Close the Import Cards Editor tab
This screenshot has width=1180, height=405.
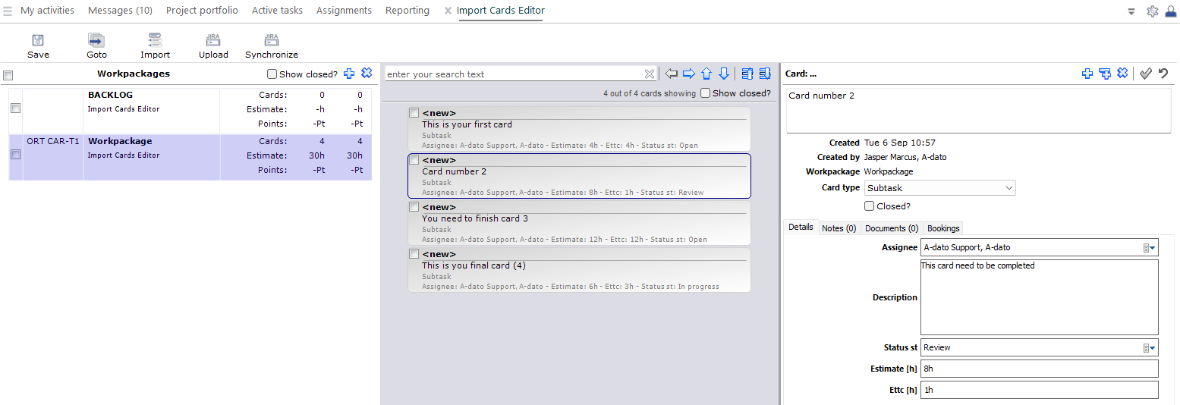point(448,11)
